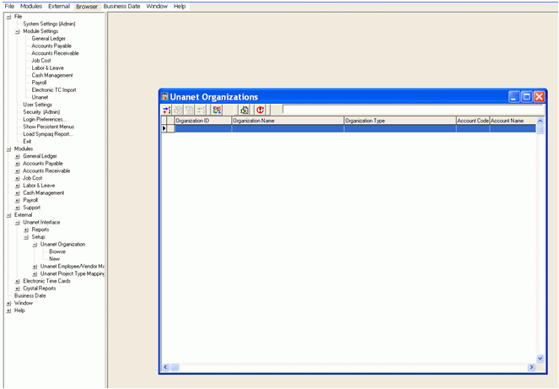Click the Organization Name column header
Screen dimensions: 559x389
[x=288, y=121]
